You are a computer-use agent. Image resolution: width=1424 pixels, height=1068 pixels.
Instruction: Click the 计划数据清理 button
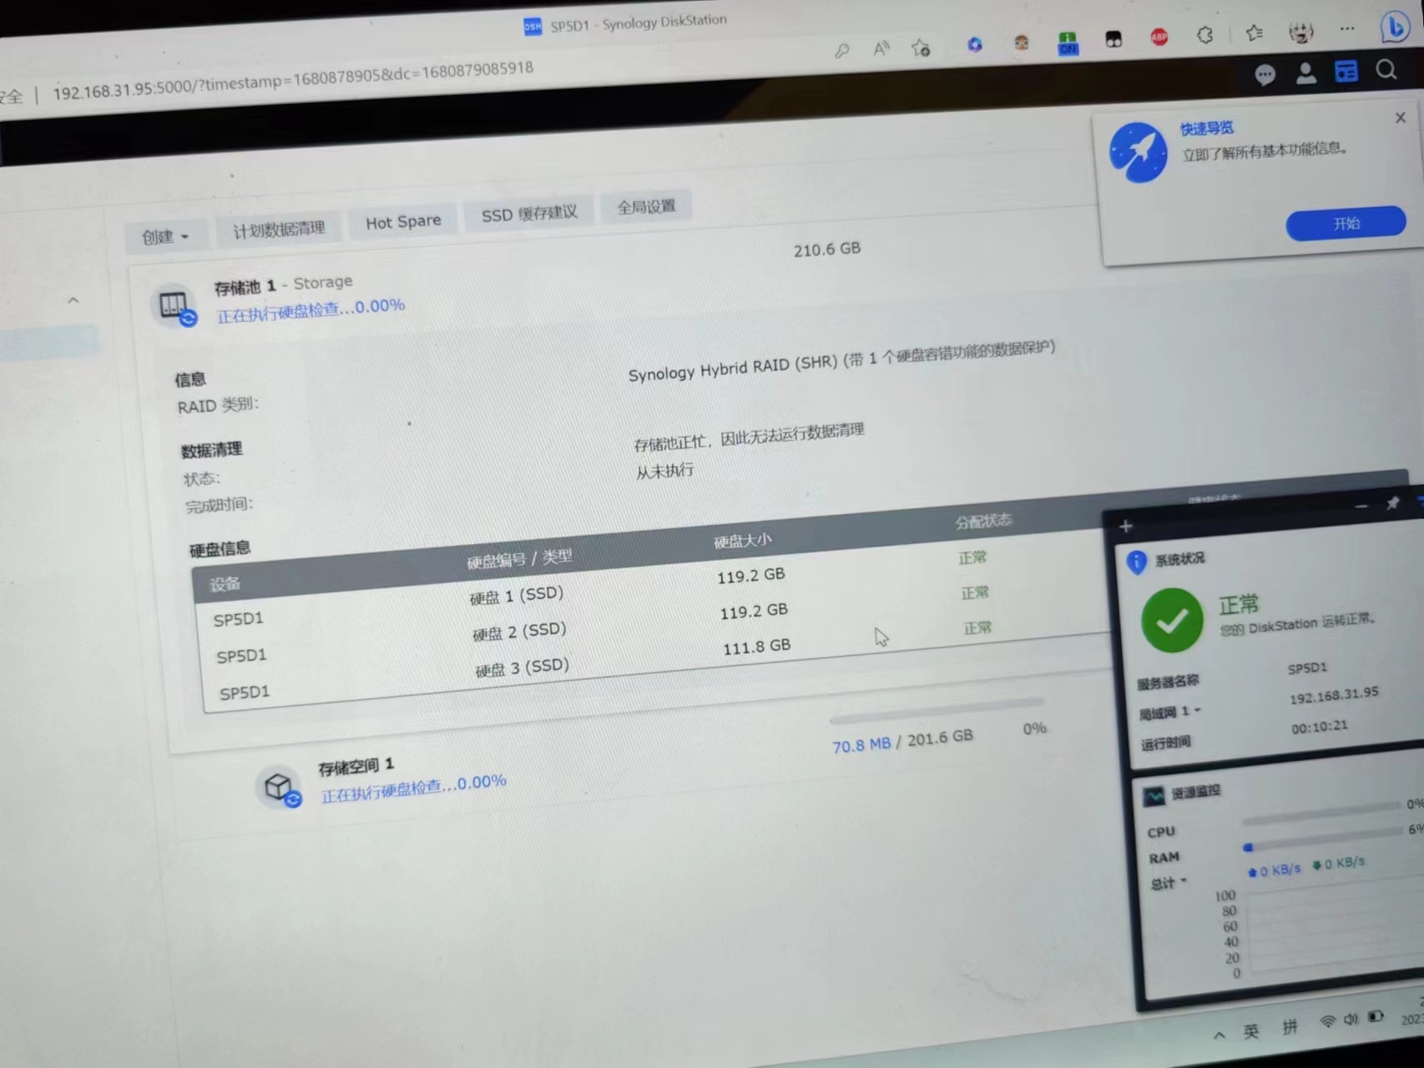[x=279, y=229]
